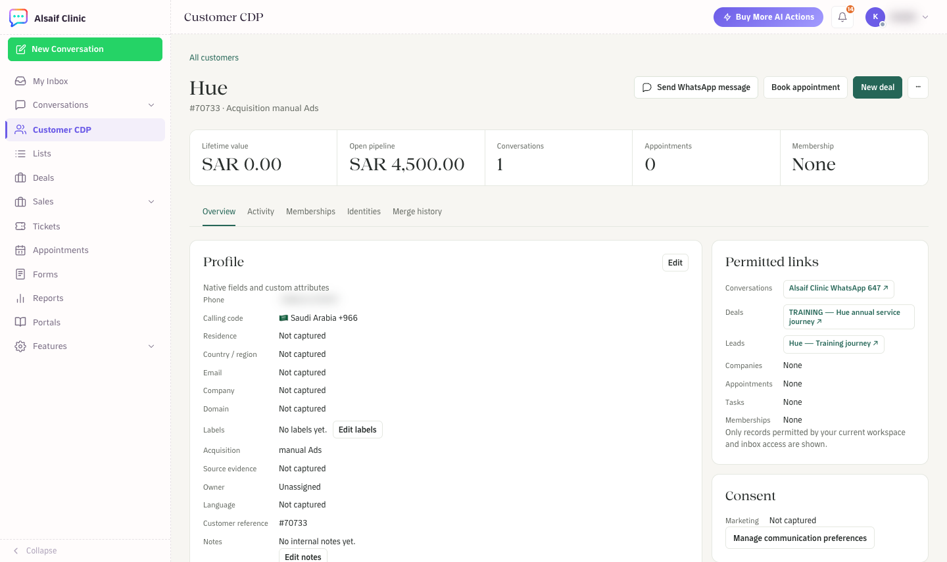The image size is (947, 562).
Task: Click the Edit notes button
Action: [303, 557]
